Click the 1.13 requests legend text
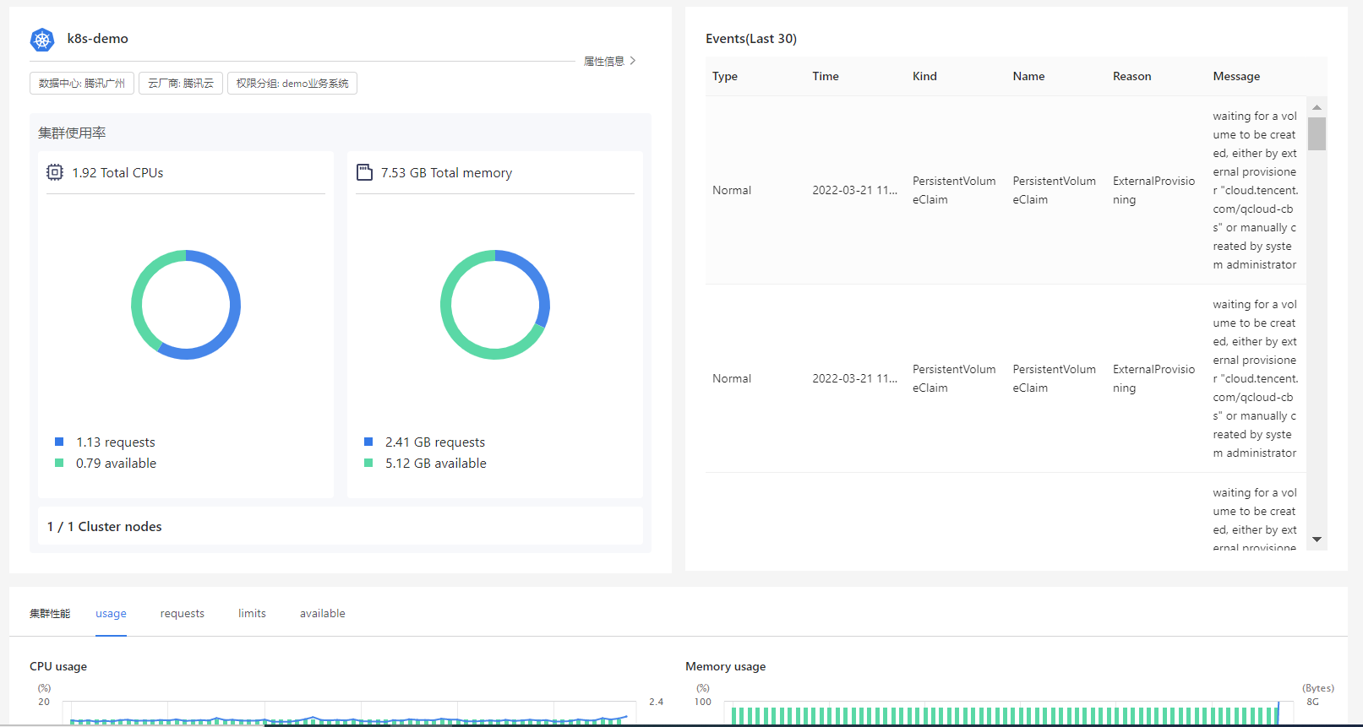The height and width of the screenshot is (727, 1363). [116, 442]
